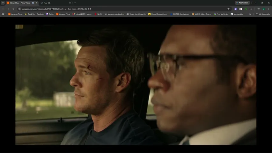The image size is (272, 153).
Task: Reload the current page
Action: point(13,9)
